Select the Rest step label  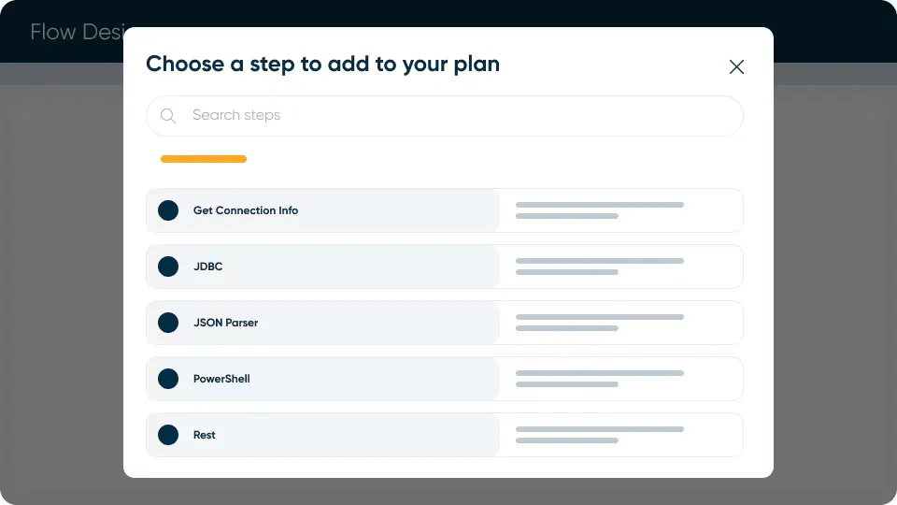[x=205, y=435]
